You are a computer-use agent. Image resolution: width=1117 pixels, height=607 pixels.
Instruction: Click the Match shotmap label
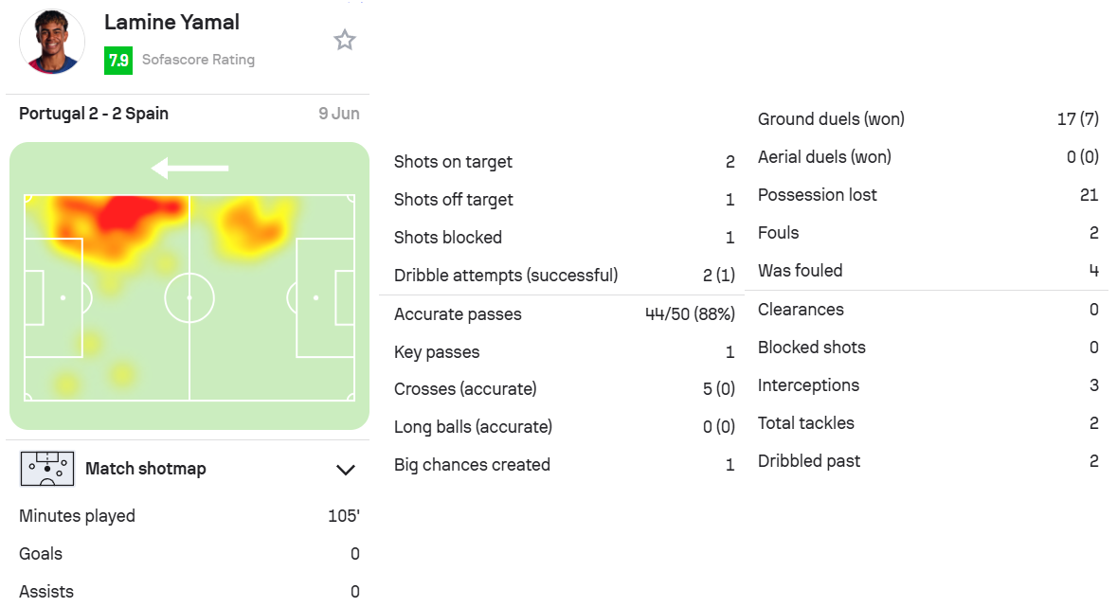click(x=145, y=469)
